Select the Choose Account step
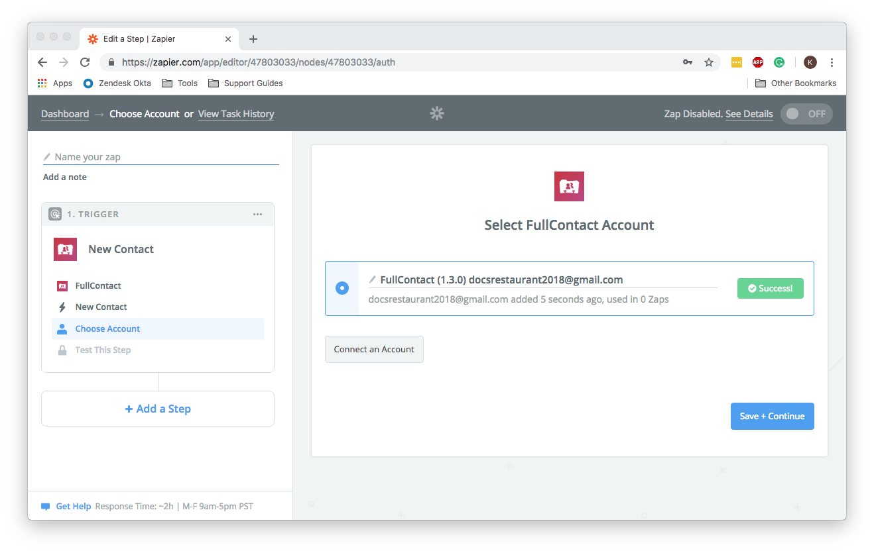This screenshot has height=553, width=874. click(158, 329)
